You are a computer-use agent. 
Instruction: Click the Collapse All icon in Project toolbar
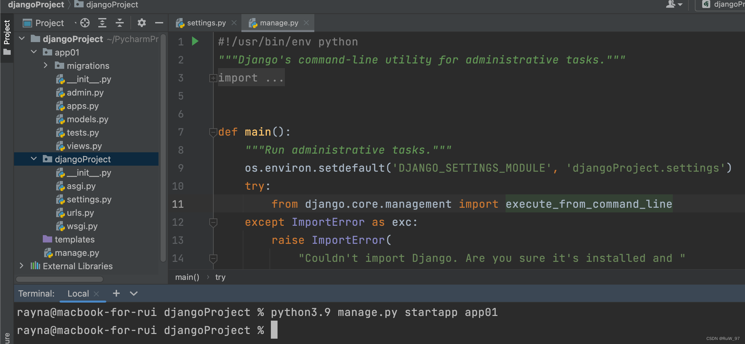point(119,23)
